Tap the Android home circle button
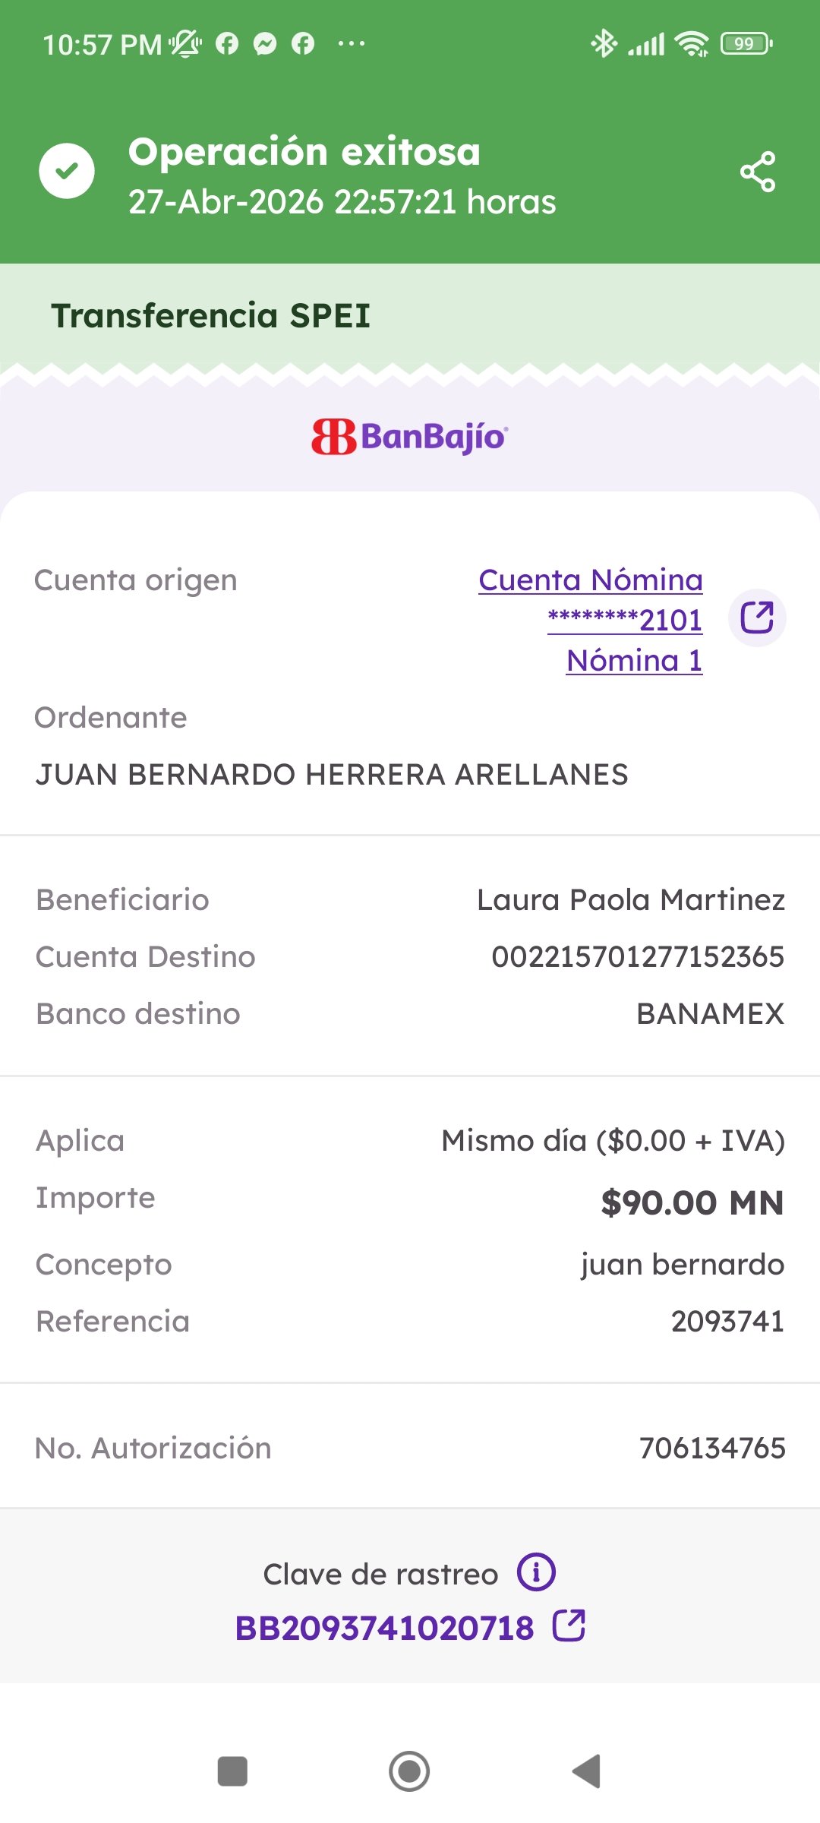The width and height of the screenshot is (820, 1823). pos(409,1771)
